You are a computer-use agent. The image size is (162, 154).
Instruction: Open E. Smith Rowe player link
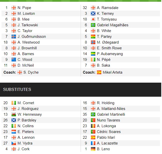tap(109, 48)
